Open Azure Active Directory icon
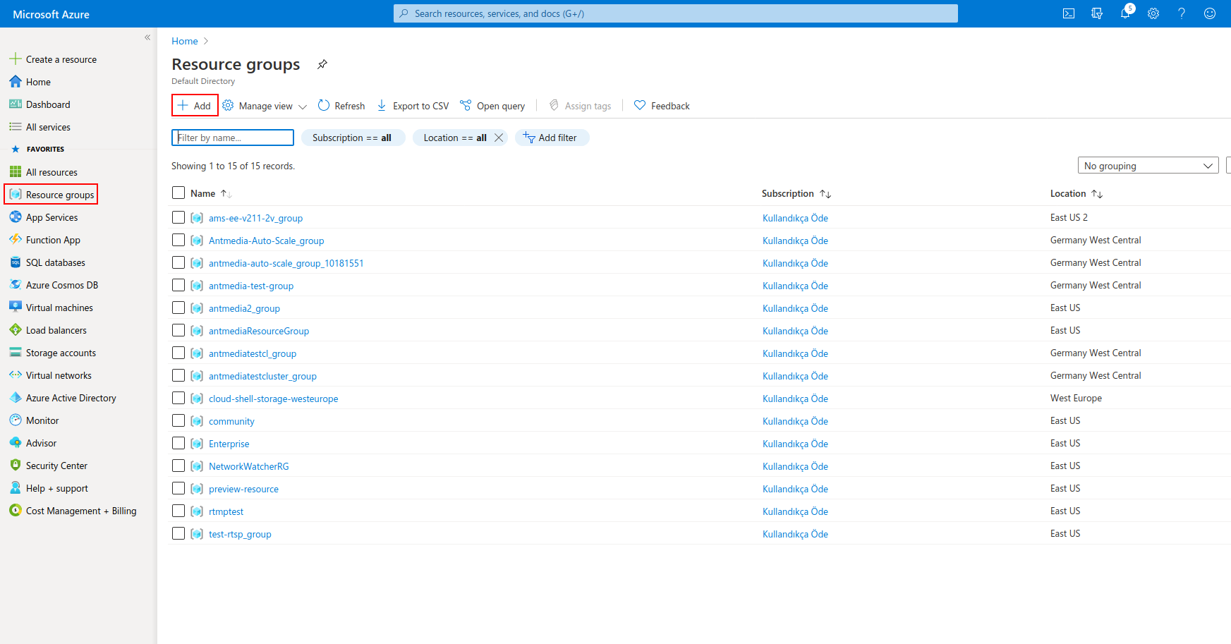 tap(16, 398)
